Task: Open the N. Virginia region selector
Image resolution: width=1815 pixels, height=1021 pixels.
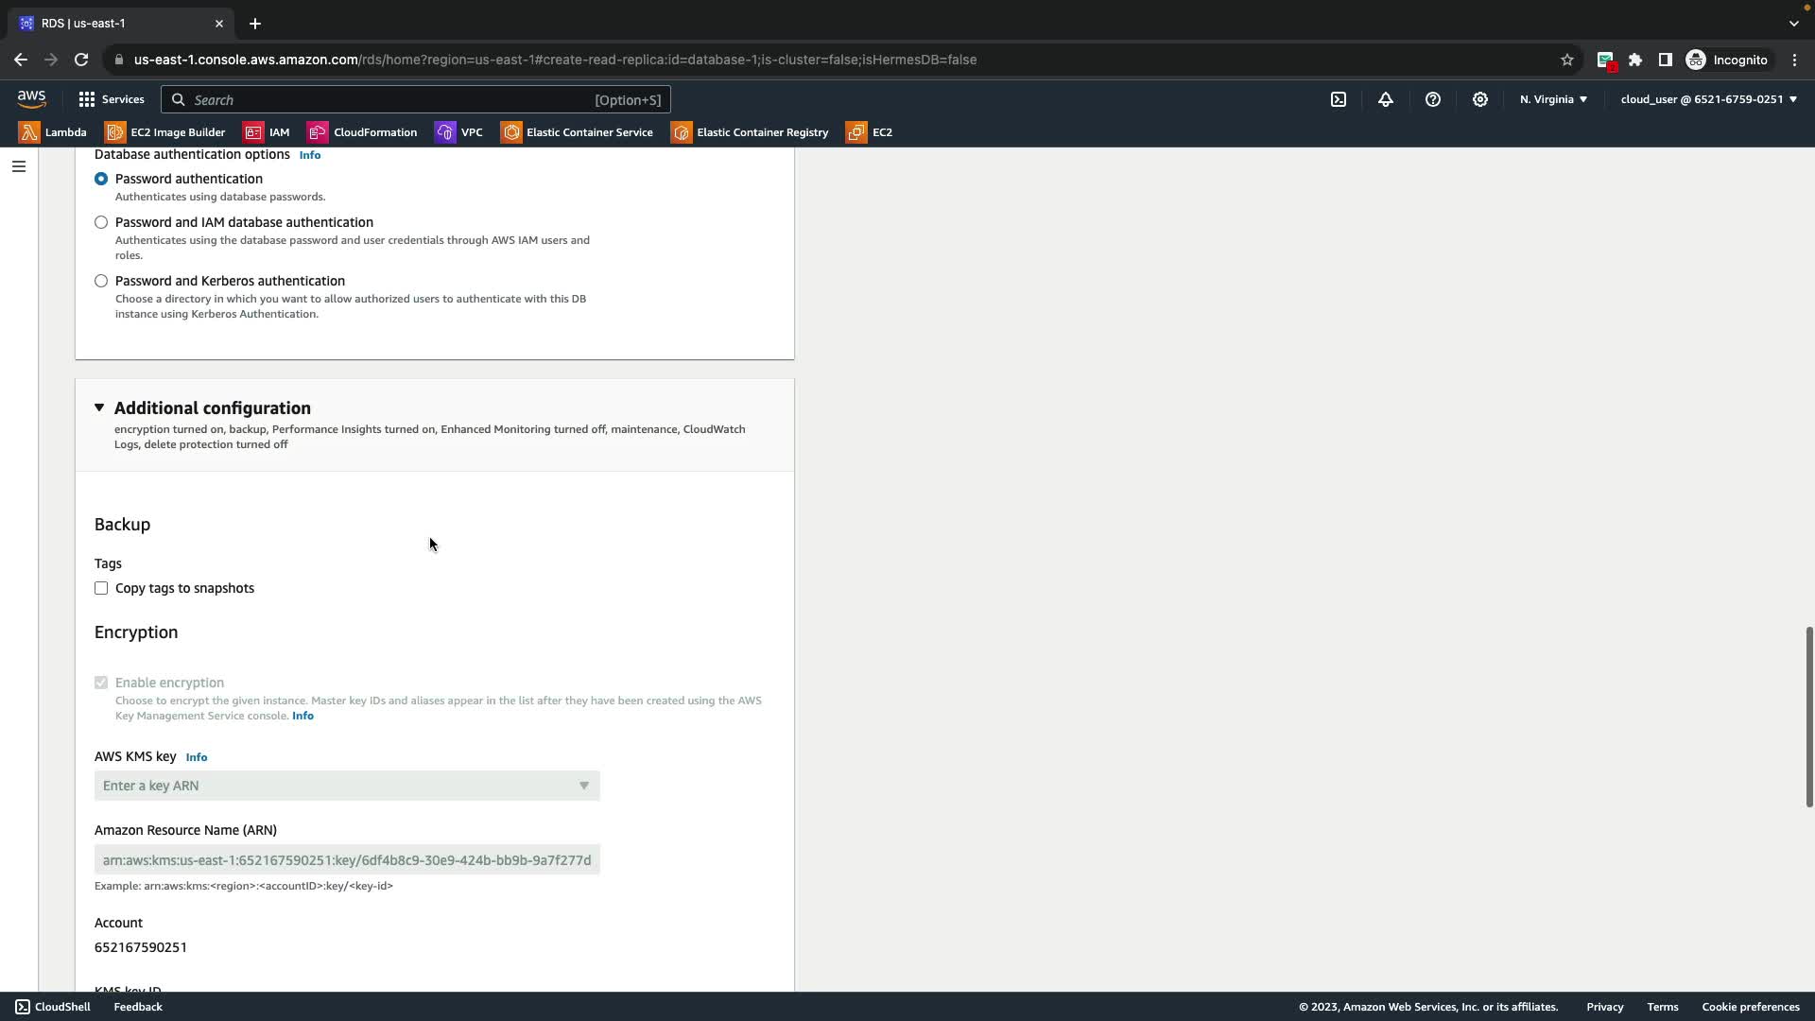Action: point(1553,99)
